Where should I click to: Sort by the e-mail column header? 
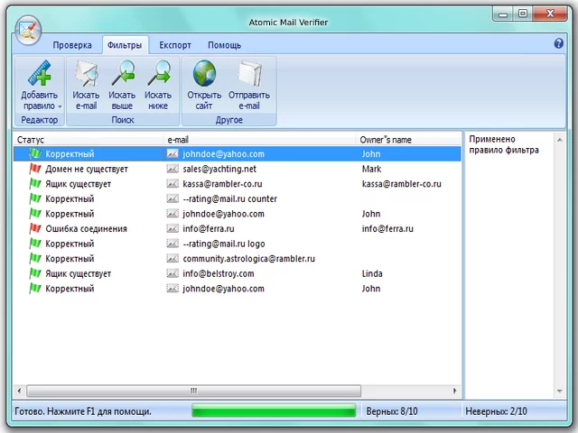pyautogui.click(x=260, y=140)
